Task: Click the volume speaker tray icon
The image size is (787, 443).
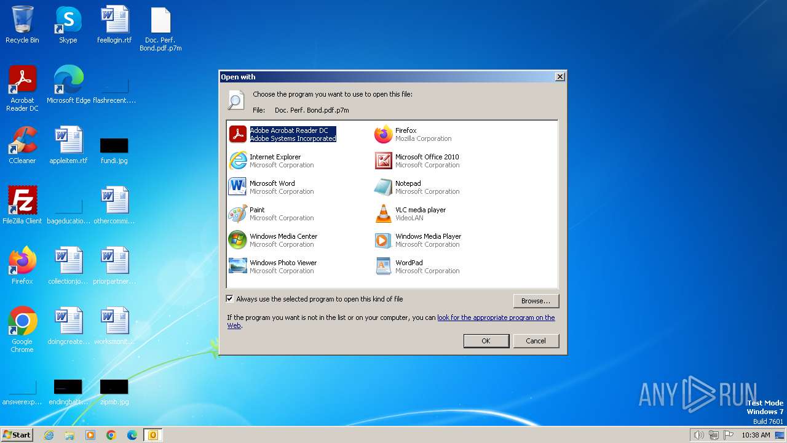Action: (x=698, y=435)
